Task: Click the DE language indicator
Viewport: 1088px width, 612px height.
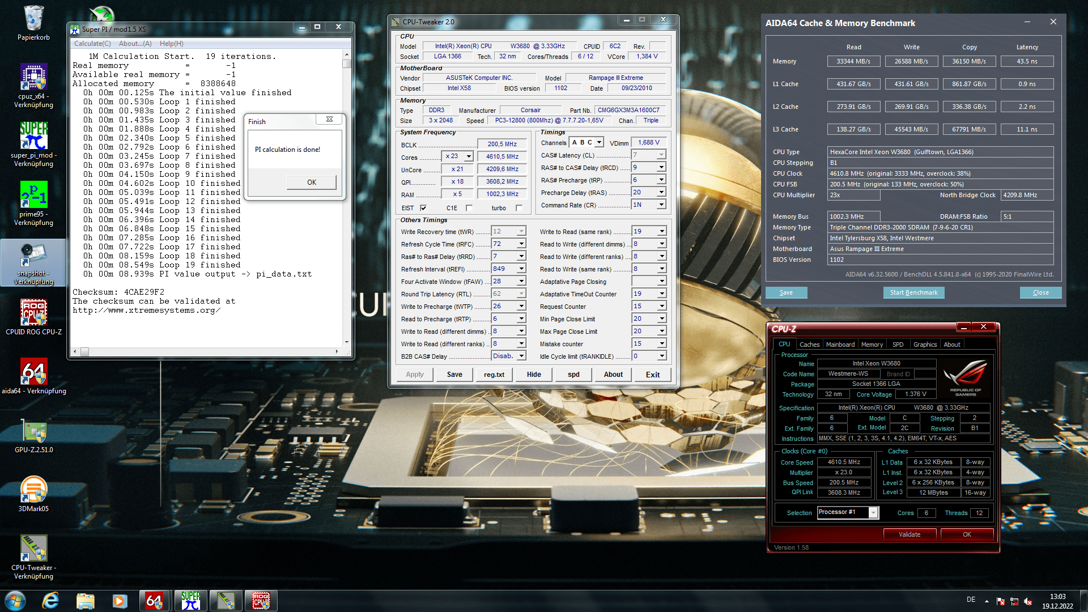Action: pos(971,600)
